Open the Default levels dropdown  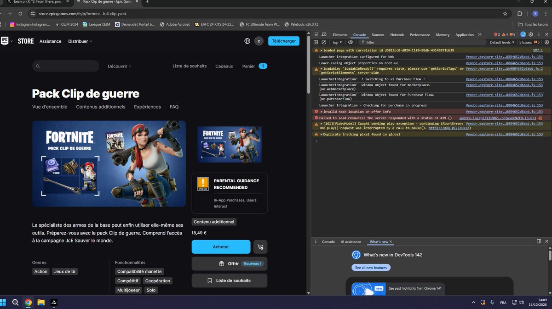click(x=502, y=42)
